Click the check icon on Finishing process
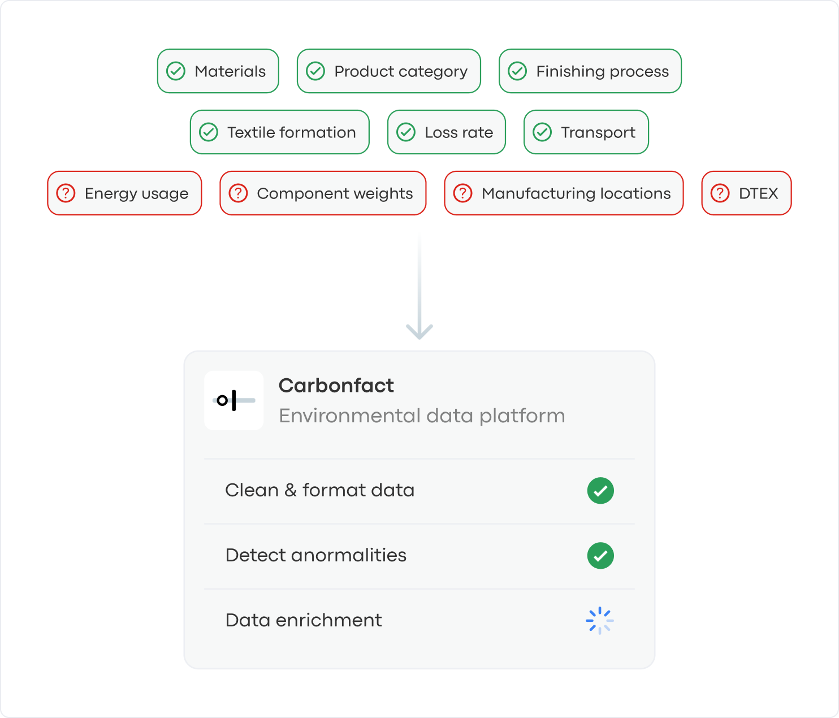The height and width of the screenshot is (718, 839). 517,71
